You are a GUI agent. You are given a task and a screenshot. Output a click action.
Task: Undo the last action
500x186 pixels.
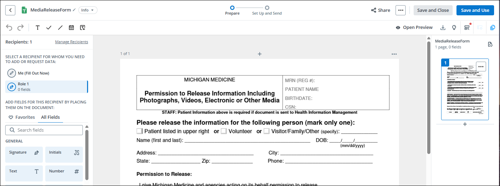(9, 28)
